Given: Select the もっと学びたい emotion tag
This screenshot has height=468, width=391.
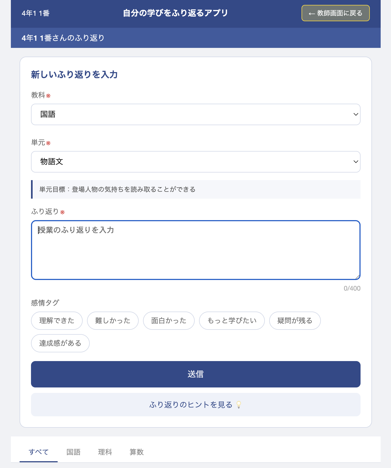Looking at the screenshot, I should [x=232, y=321].
